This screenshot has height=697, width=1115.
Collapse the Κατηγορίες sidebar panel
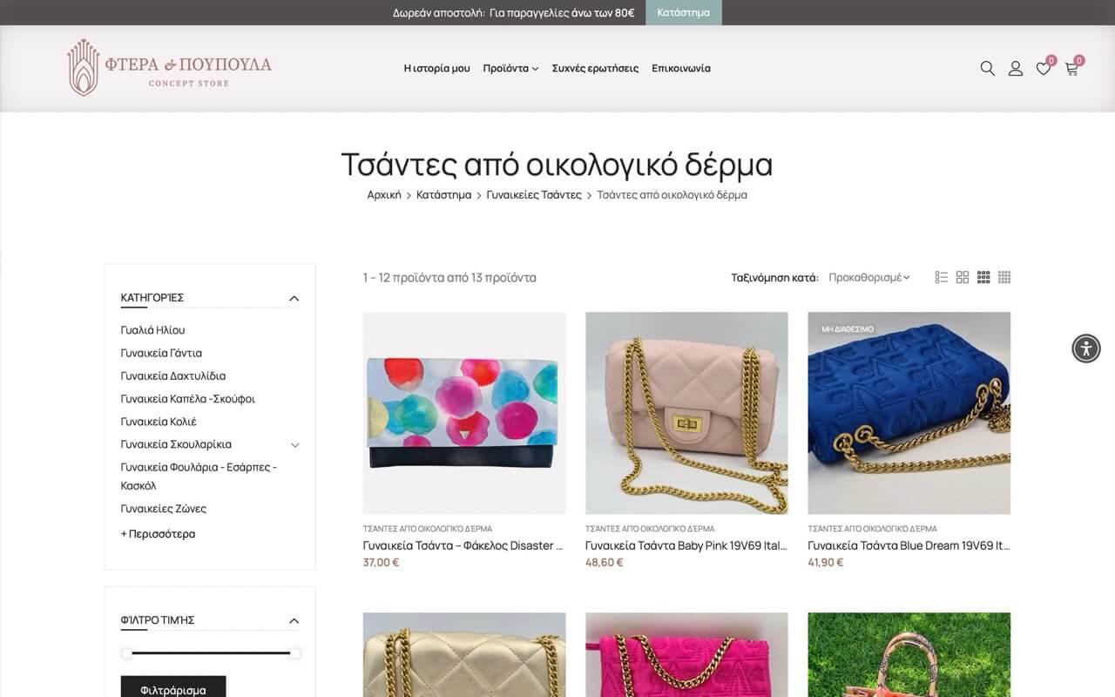294,298
